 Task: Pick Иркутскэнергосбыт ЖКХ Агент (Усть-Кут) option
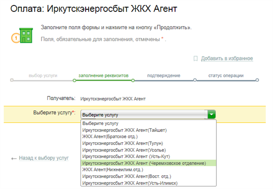(x=149, y=156)
